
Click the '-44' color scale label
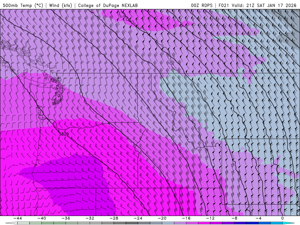click(x=17, y=218)
